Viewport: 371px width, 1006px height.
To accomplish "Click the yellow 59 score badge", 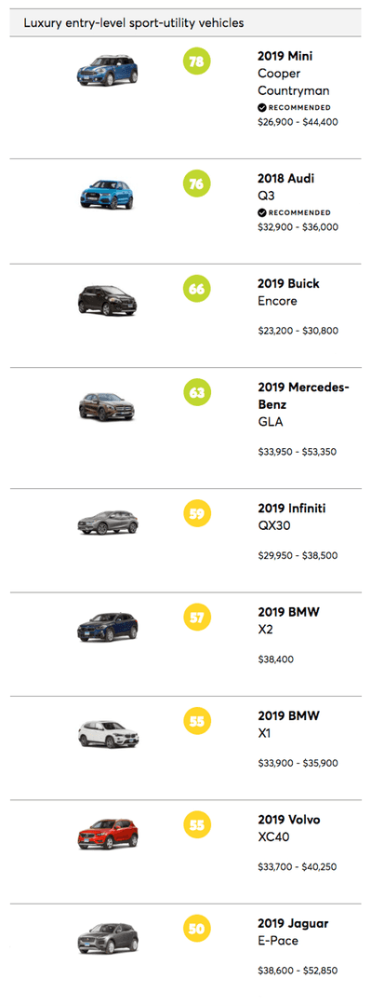I will [x=197, y=514].
